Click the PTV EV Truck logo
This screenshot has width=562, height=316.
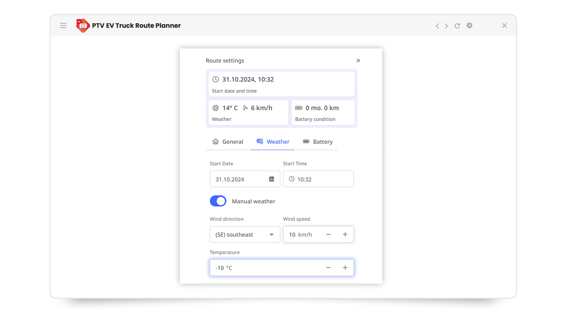coord(83,26)
